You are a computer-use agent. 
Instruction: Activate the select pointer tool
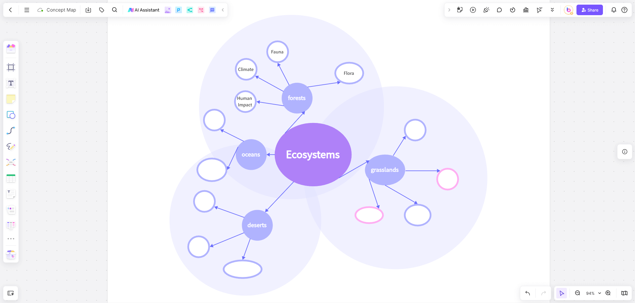562,293
